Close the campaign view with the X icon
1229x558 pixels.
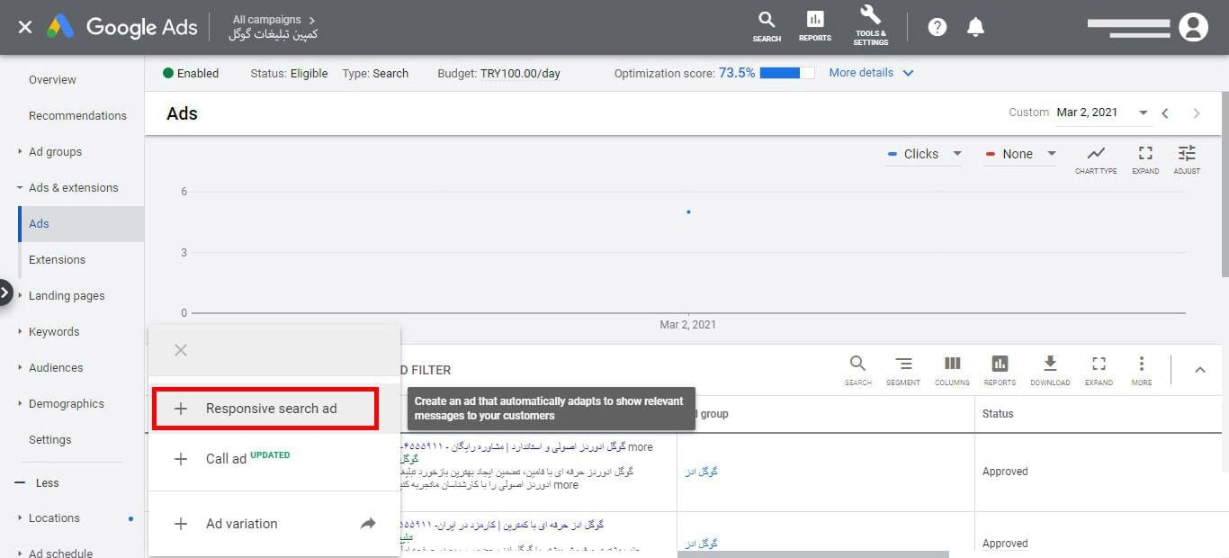[25, 27]
